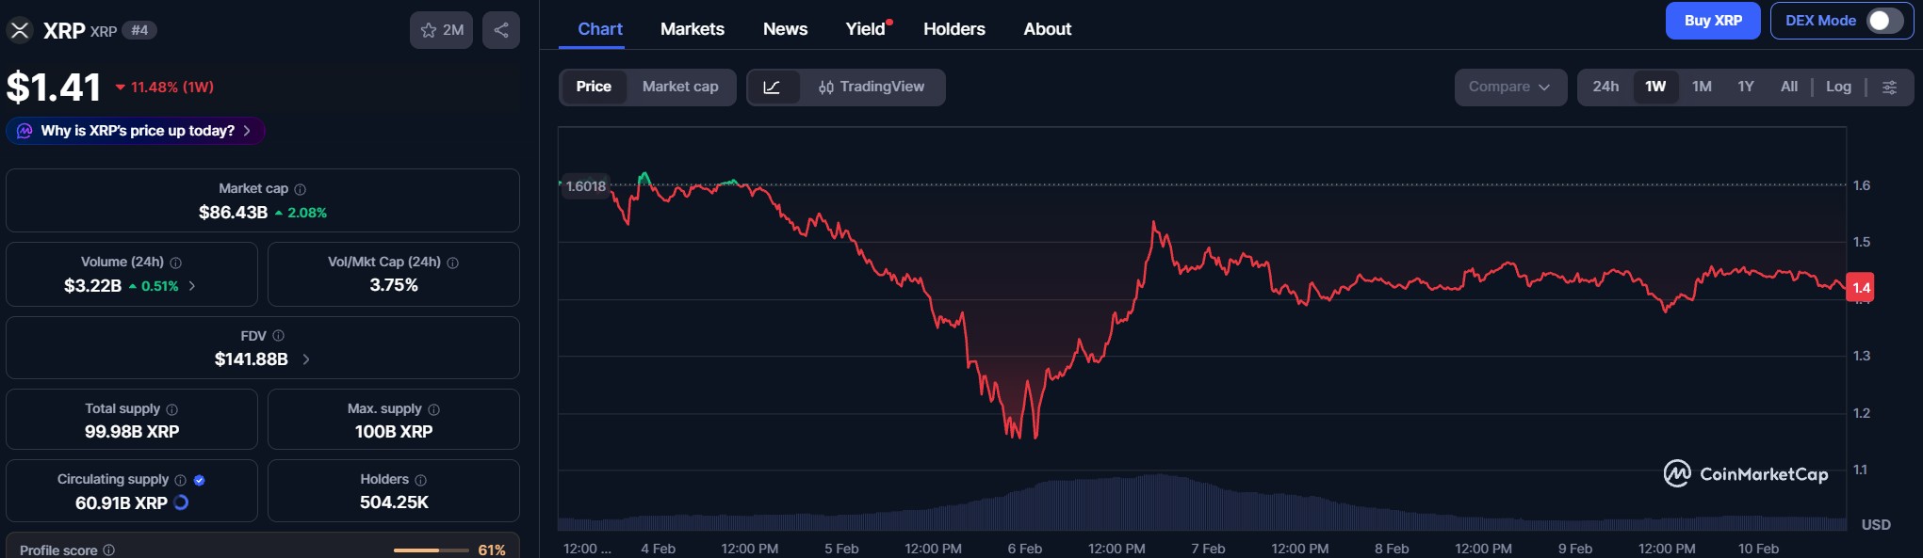
Task: Click the CoinMarketCap logo on chart
Action: pos(1746,473)
